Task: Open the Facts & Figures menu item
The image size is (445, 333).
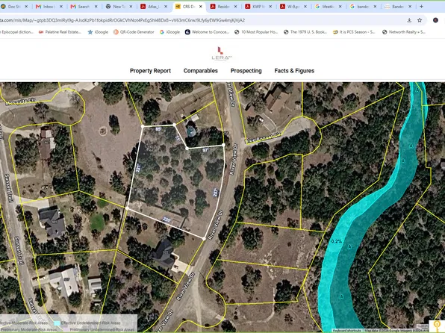Action: point(294,71)
